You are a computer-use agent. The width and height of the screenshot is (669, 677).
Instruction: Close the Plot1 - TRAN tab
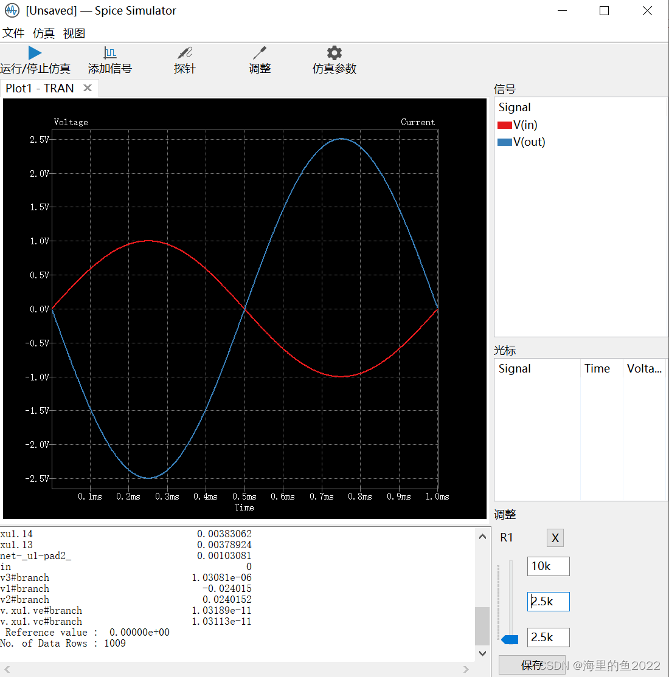click(x=88, y=88)
